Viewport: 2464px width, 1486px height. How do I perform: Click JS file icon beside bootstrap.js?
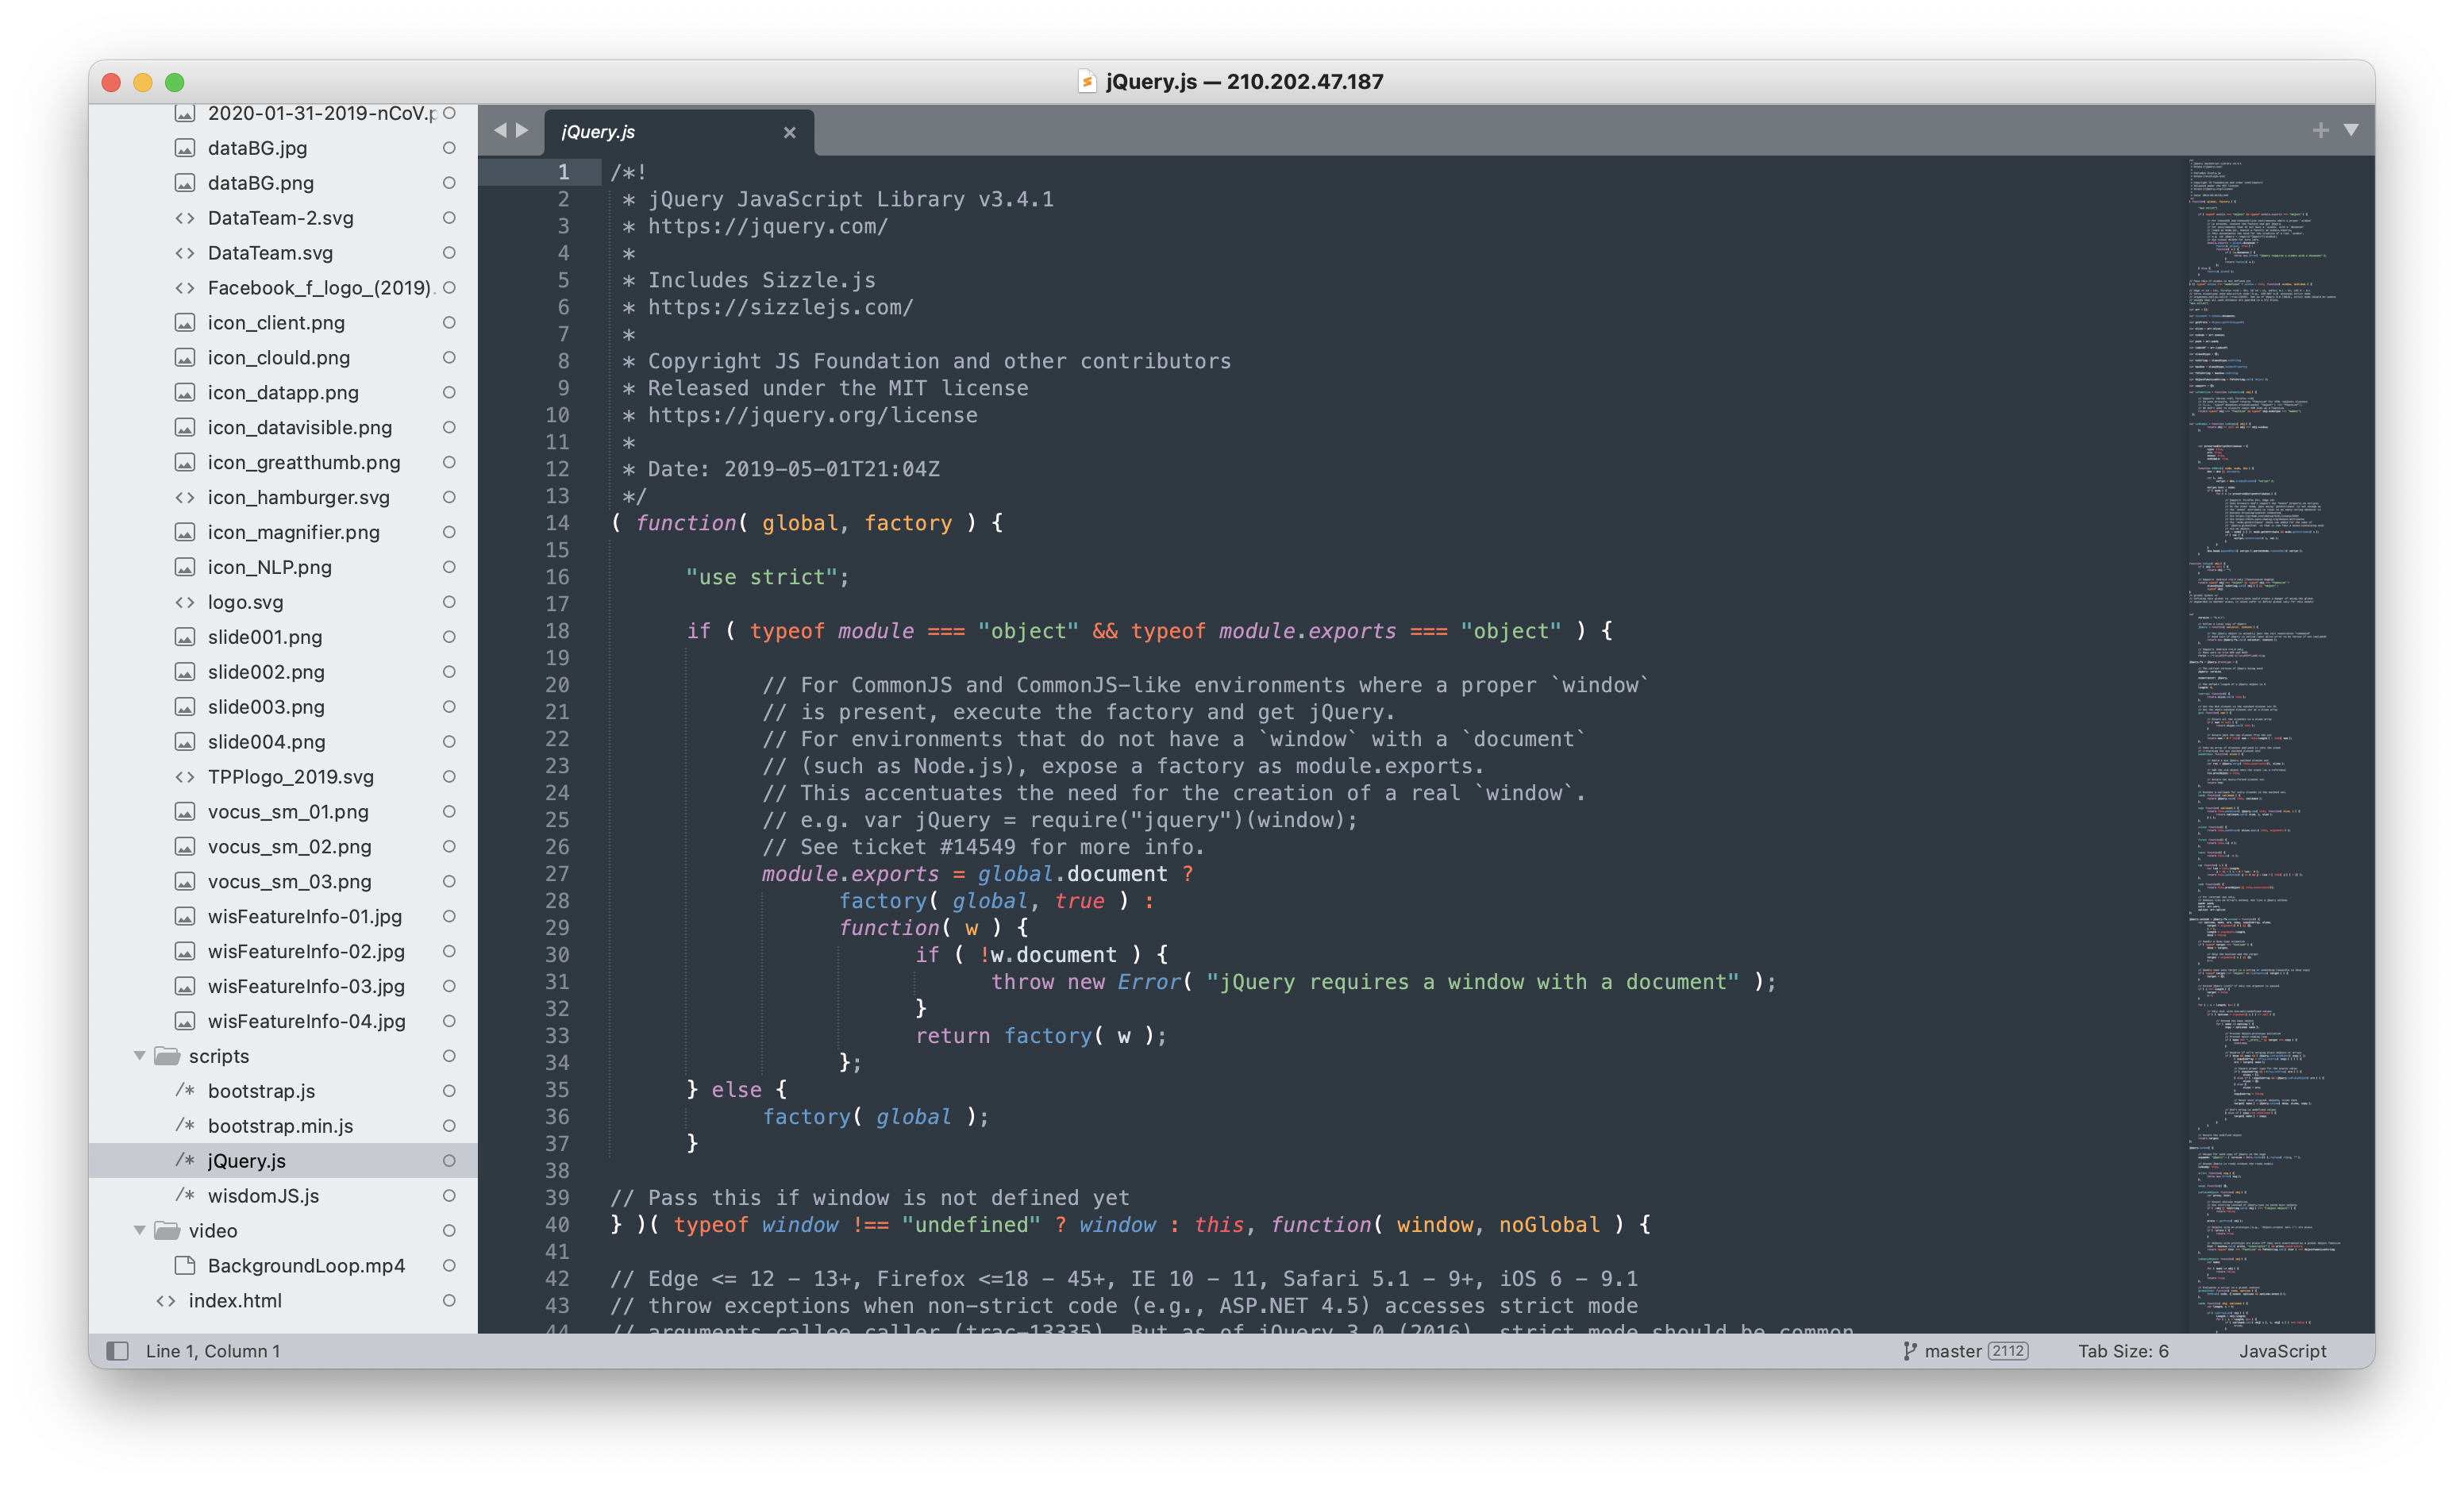coord(185,1090)
